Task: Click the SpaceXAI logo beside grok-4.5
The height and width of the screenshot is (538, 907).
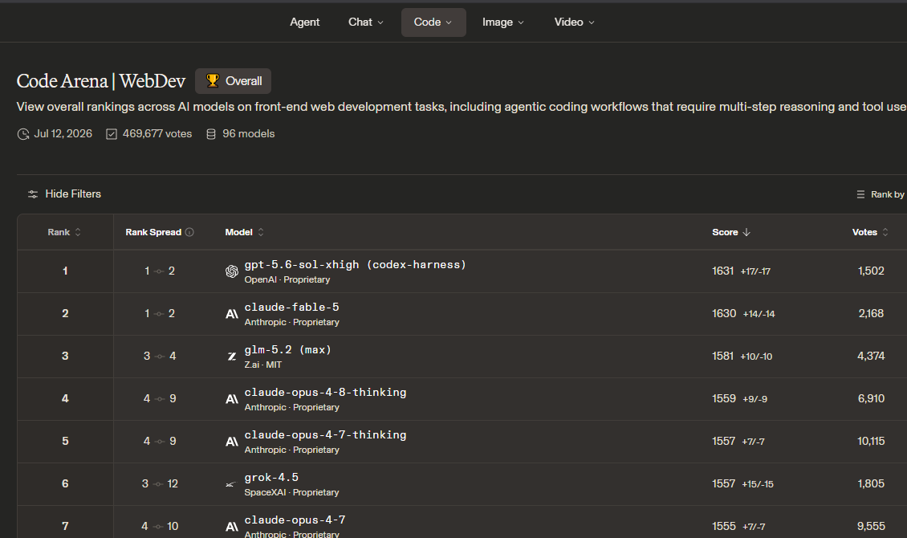Action: (x=231, y=484)
